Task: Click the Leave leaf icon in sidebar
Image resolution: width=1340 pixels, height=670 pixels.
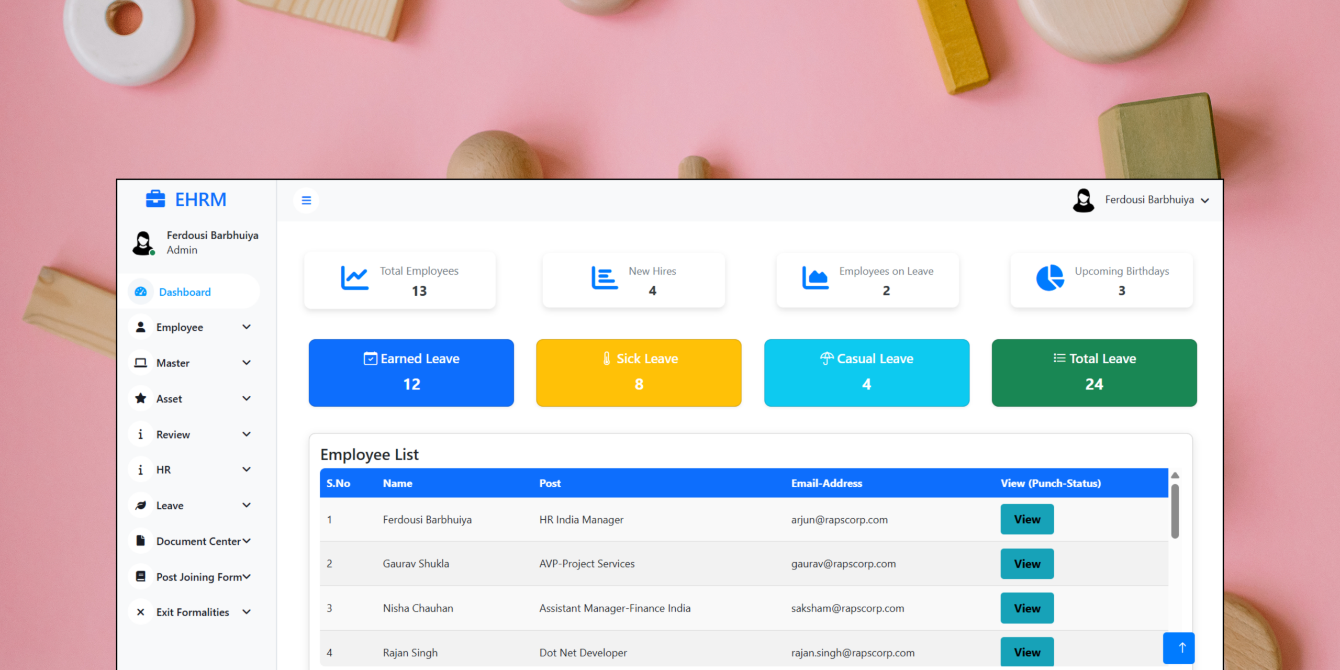Action: click(x=141, y=506)
